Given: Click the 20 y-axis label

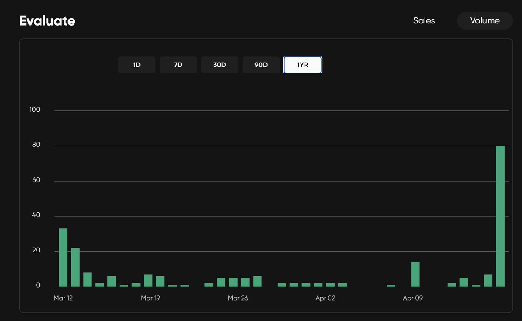Looking at the screenshot, I should click(x=36, y=250).
